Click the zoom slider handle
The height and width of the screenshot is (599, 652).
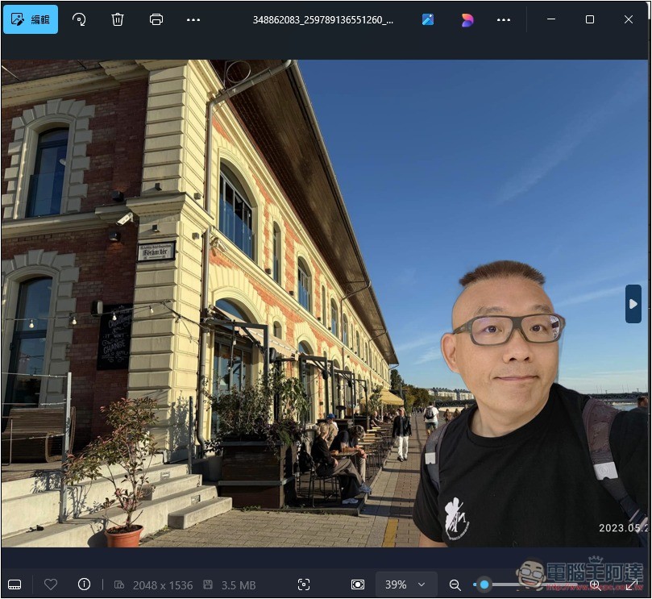coord(484,584)
